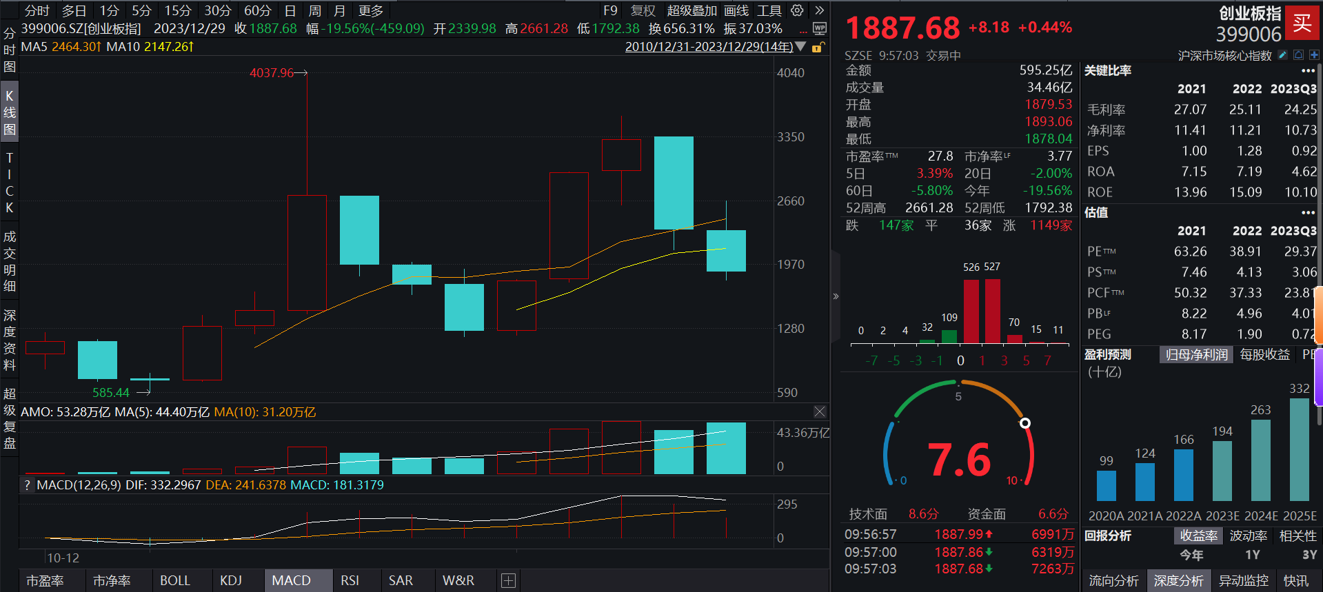Select 相关性 in return analysis
This screenshot has width=1323, height=592.
(x=1298, y=536)
